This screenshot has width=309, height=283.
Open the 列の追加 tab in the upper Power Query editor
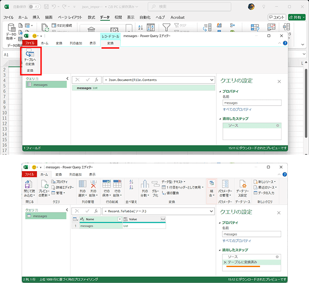click(76, 43)
